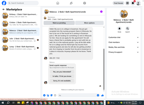Send a thumbs up like
This screenshot has height=105, width=144.
click(x=103, y=95)
